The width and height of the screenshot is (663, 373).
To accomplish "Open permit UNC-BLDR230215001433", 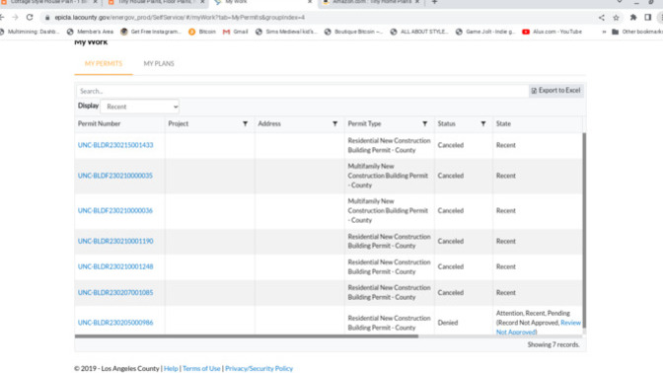I will click(x=115, y=145).
